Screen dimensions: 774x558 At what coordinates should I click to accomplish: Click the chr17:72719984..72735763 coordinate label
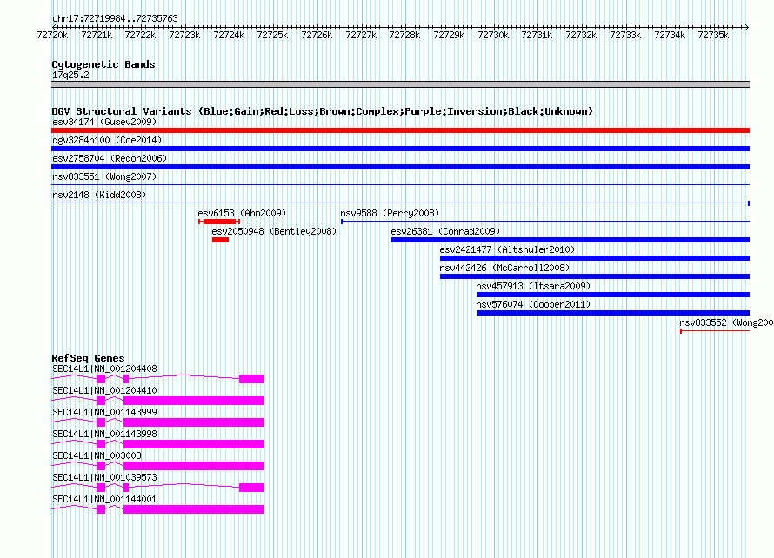(115, 19)
